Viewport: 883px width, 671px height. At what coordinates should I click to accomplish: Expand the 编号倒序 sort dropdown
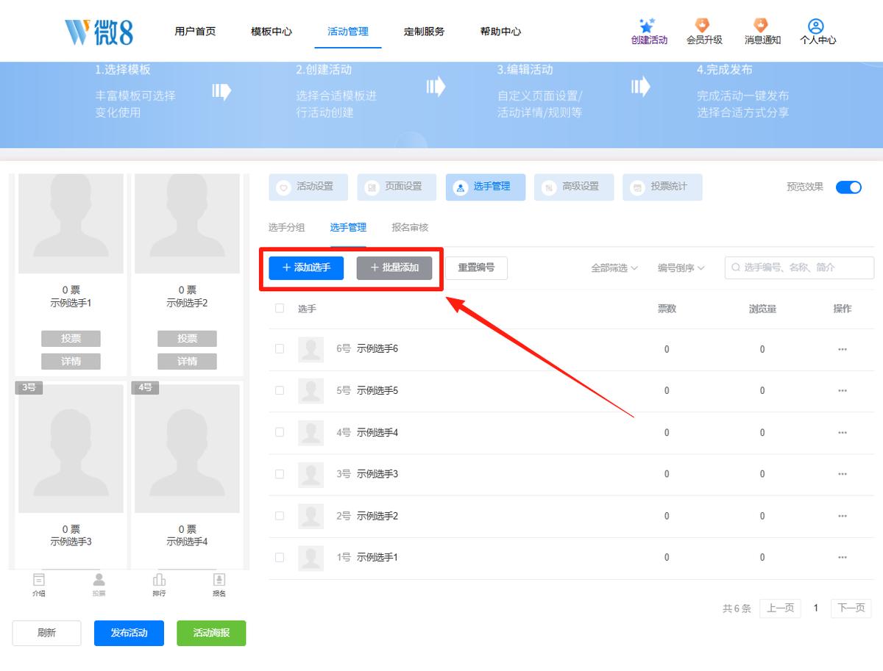click(681, 268)
